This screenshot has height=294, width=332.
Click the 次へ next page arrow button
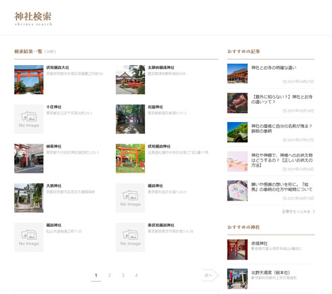(210, 275)
